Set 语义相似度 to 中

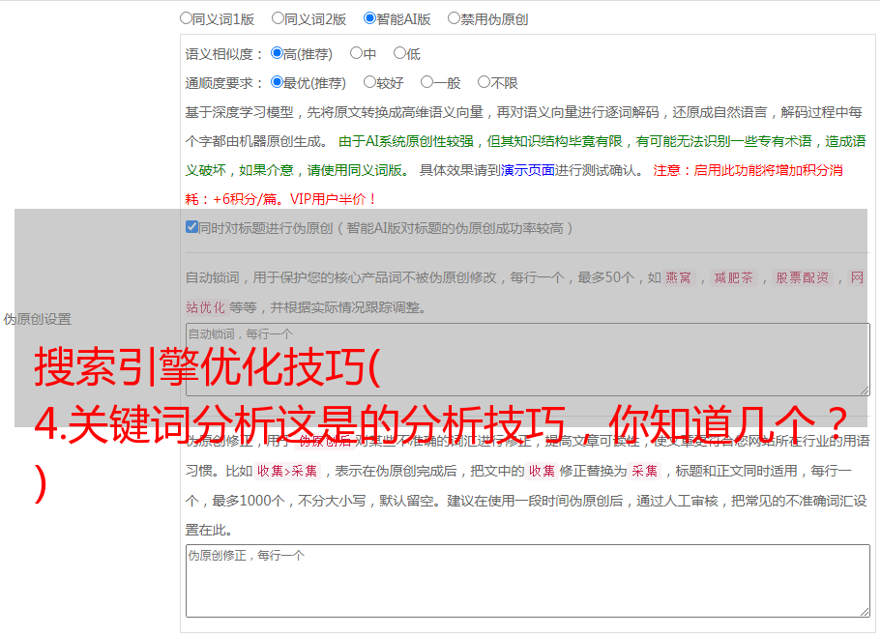pos(356,53)
